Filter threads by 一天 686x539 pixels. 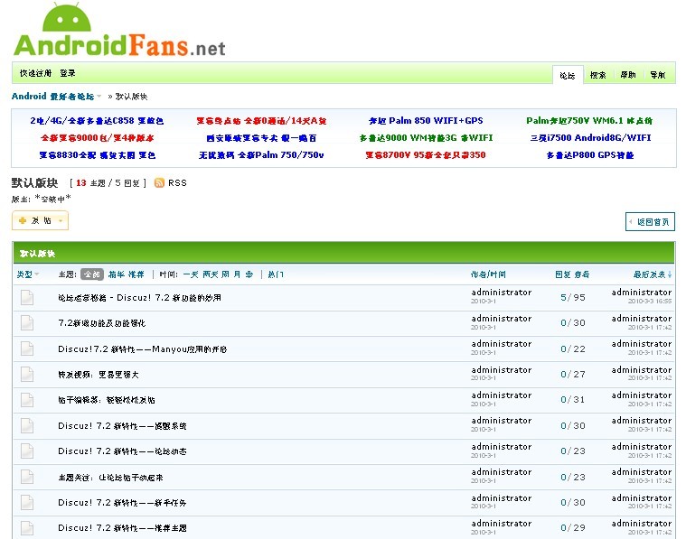point(191,274)
